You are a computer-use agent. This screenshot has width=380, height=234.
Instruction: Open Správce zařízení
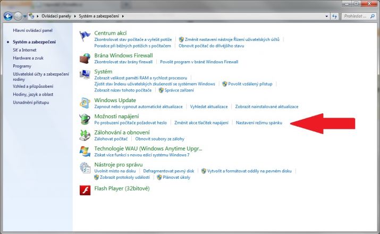179,90
